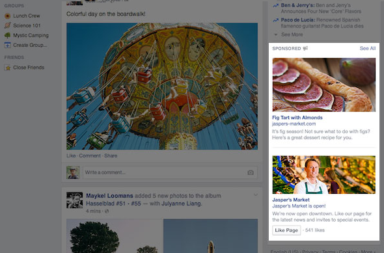Open the See All sponsored link
Image resolution: width=384 pixels, height=253 pixels.
368,48
